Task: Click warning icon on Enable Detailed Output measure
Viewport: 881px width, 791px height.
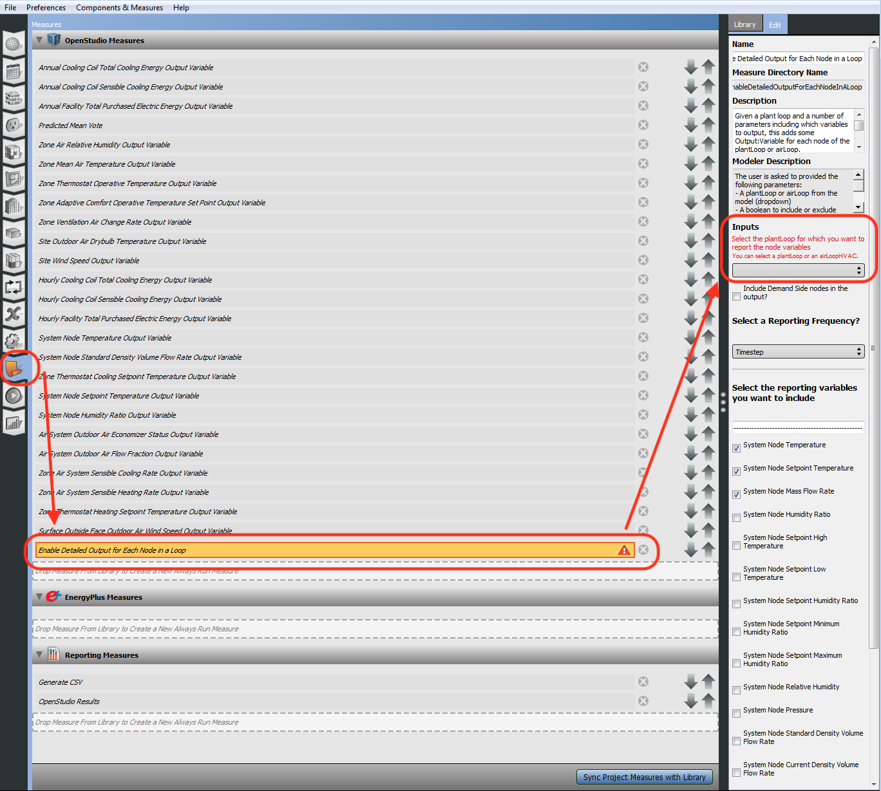Action: [x=624, y=550]
